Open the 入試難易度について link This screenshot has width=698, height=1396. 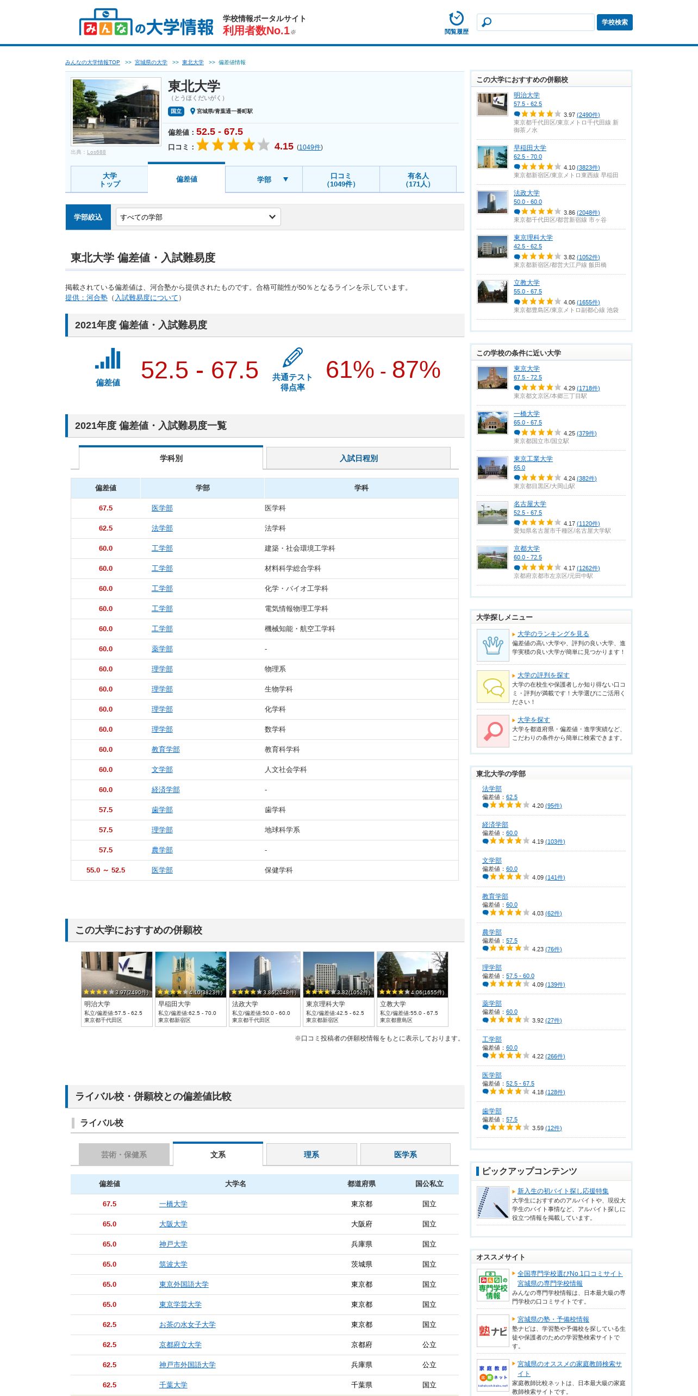click(x=147, y=298)
